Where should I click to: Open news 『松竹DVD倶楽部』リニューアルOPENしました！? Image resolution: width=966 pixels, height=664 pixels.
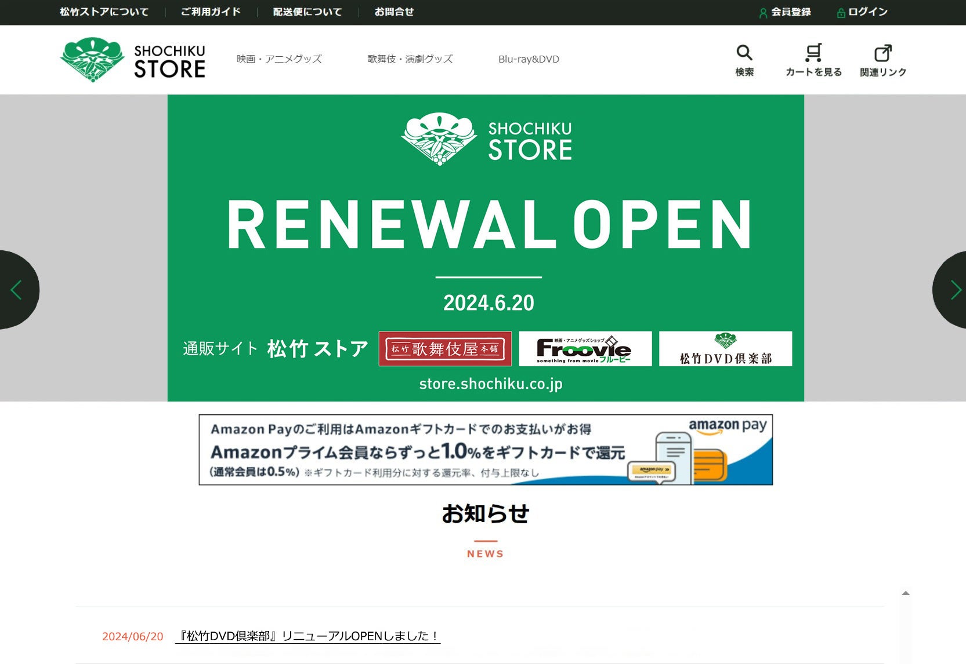(307, 636)
